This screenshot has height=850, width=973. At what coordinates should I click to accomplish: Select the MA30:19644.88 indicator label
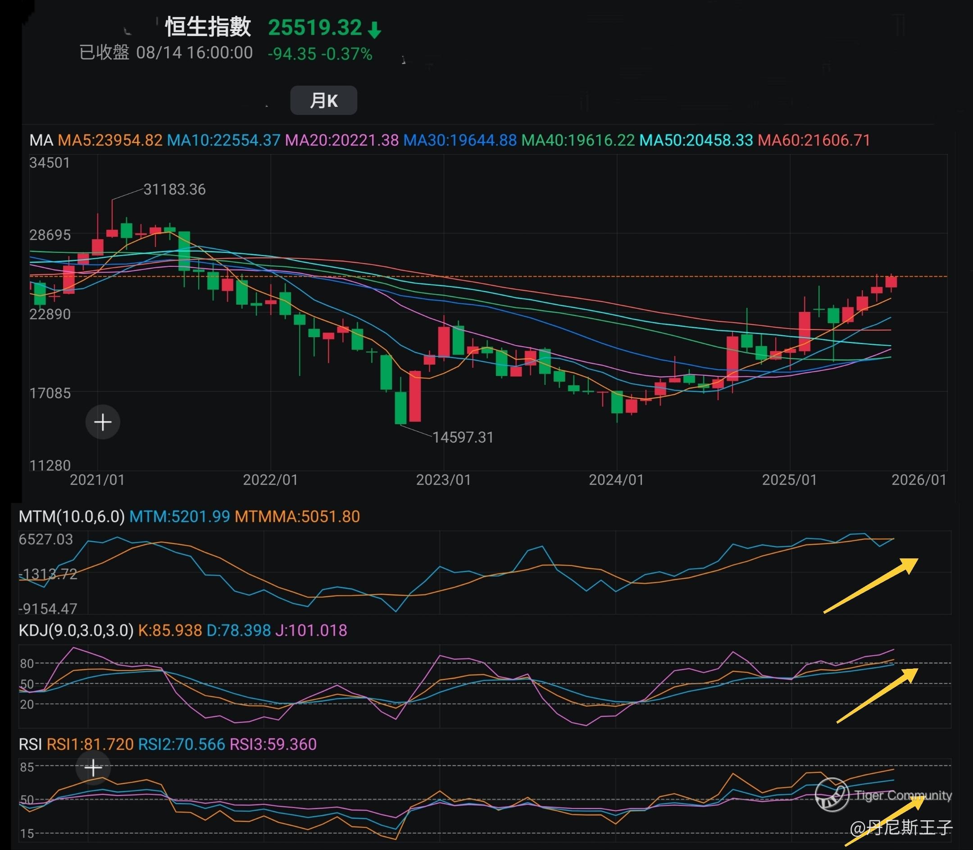tap(460, 141)
